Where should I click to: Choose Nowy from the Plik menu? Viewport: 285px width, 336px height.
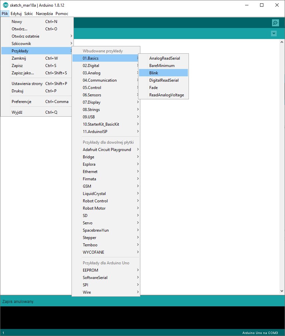coord(36,21)
